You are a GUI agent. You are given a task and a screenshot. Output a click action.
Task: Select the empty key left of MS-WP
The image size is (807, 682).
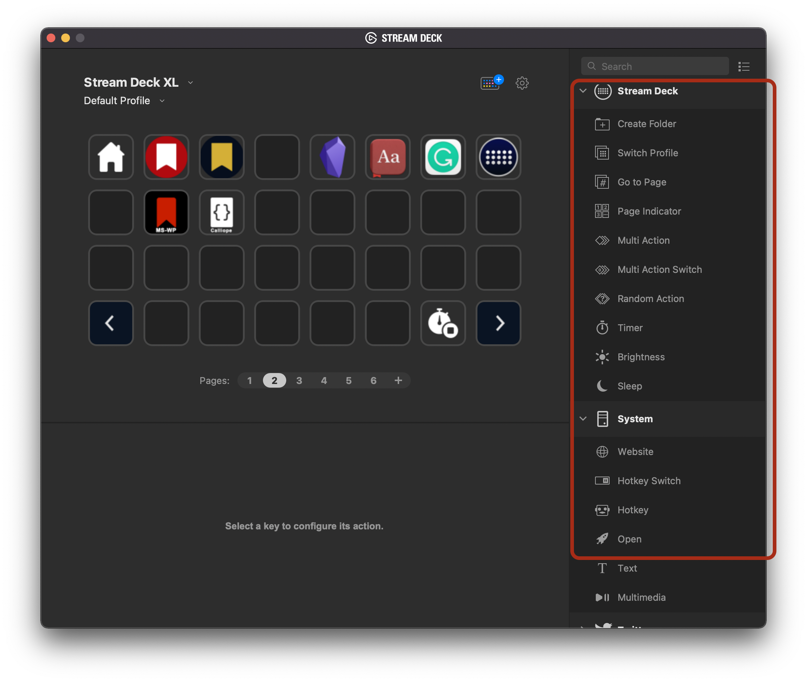[111, 212]
